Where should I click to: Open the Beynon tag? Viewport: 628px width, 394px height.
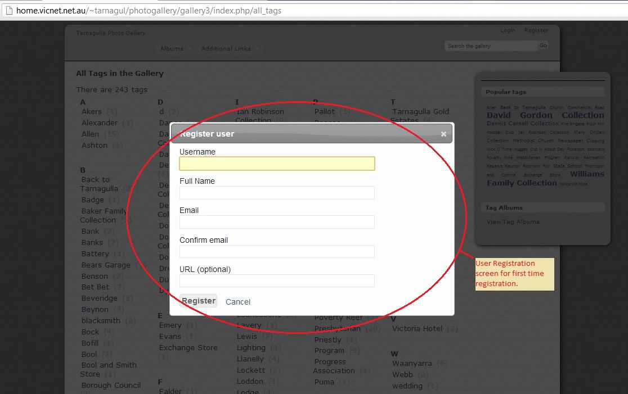(95, 309)
